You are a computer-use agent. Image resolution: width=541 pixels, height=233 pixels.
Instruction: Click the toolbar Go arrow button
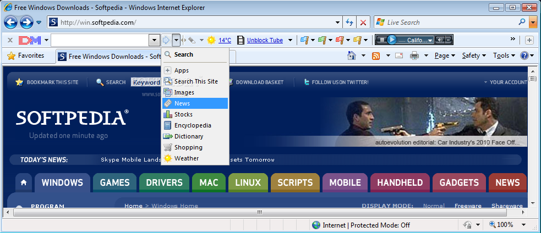(166, 40)
